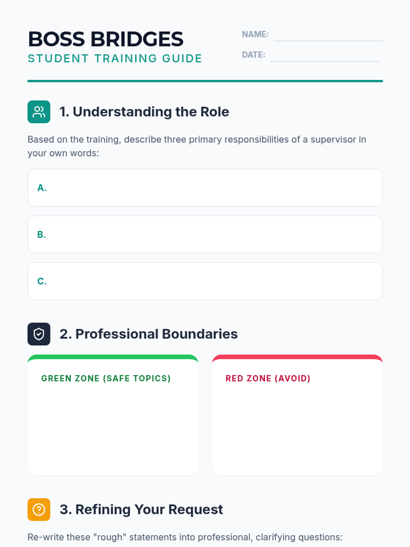Click the RED ZONE (AVOID) label
Screen dimensions: 410x547
point(268,378)
